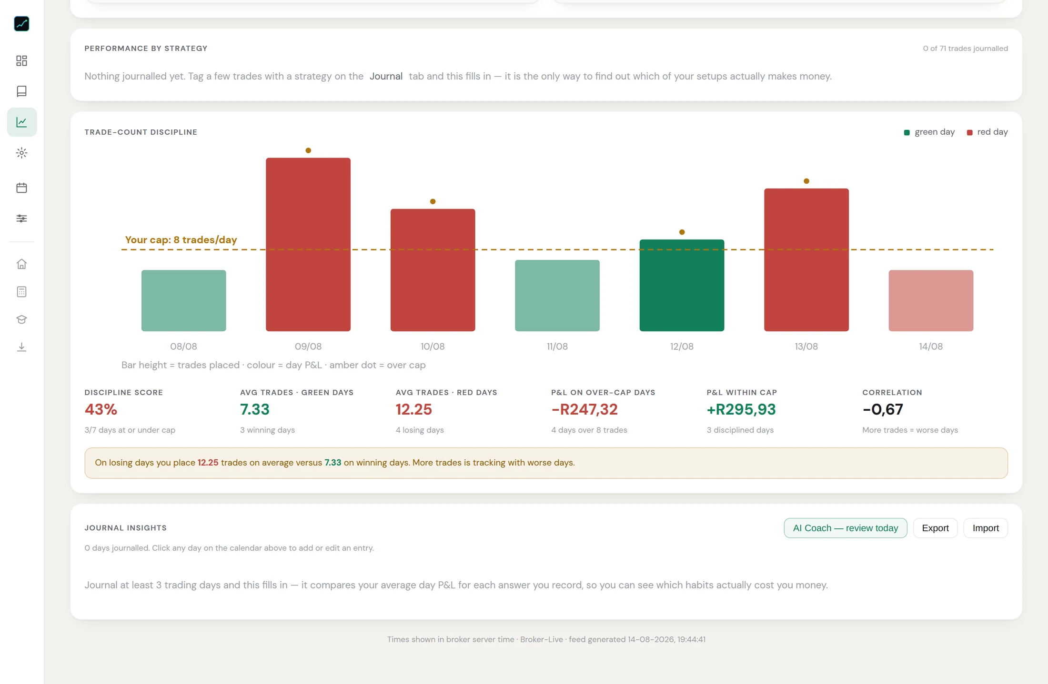The image size is (1048, 684).
Task: Open the calendar icon in sidebar
Action: (x=21, y=188)
